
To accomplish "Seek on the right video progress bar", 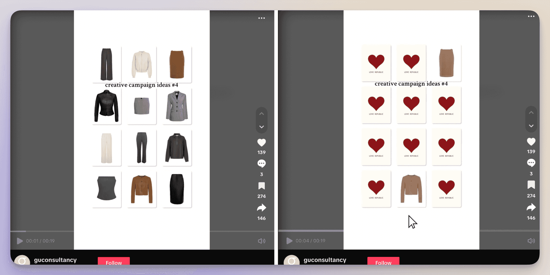I will [x=409, y=231].
